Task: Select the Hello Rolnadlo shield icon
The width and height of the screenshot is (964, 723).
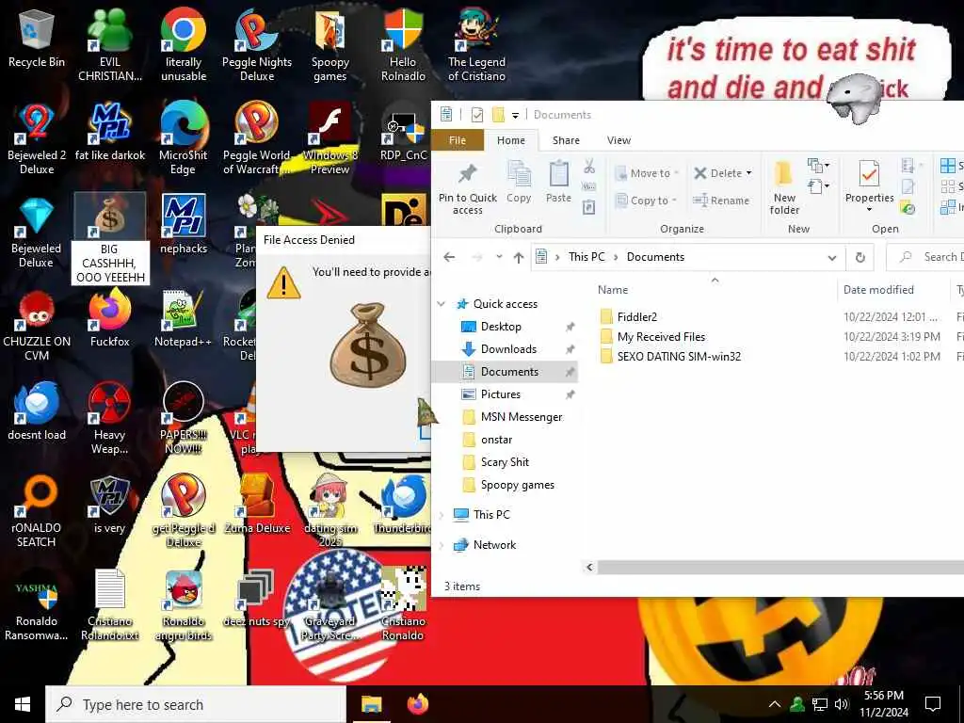Action: (x=403, y=45)
